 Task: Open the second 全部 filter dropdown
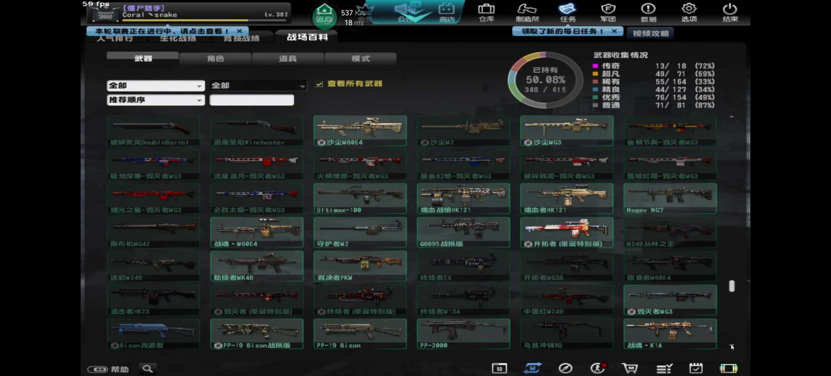pyautogui.click(x=258, y=86)
